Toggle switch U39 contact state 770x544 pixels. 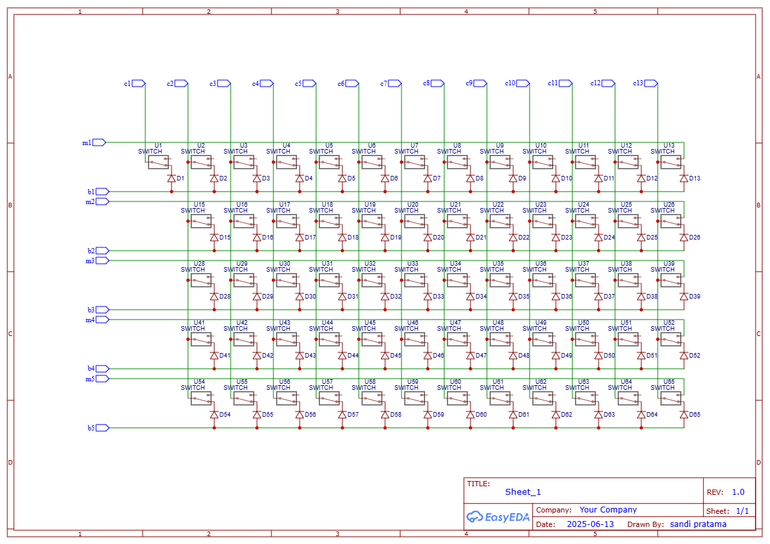pos(671,281)
